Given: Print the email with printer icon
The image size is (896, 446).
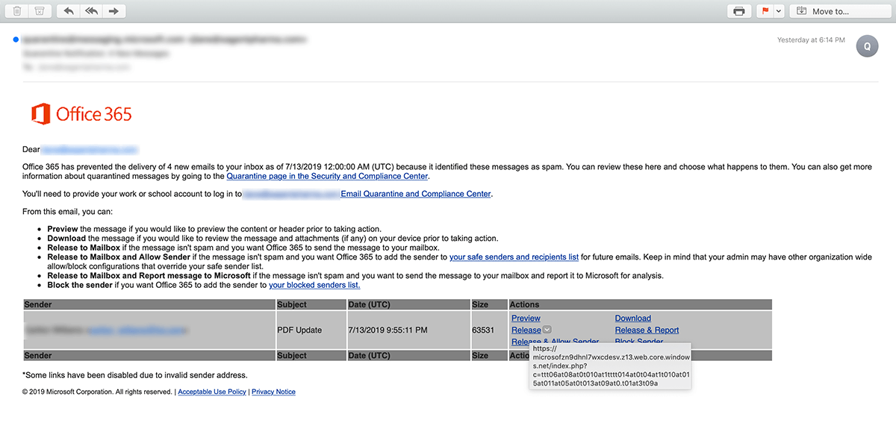Looking at the screenshot, I should point(738,11).
